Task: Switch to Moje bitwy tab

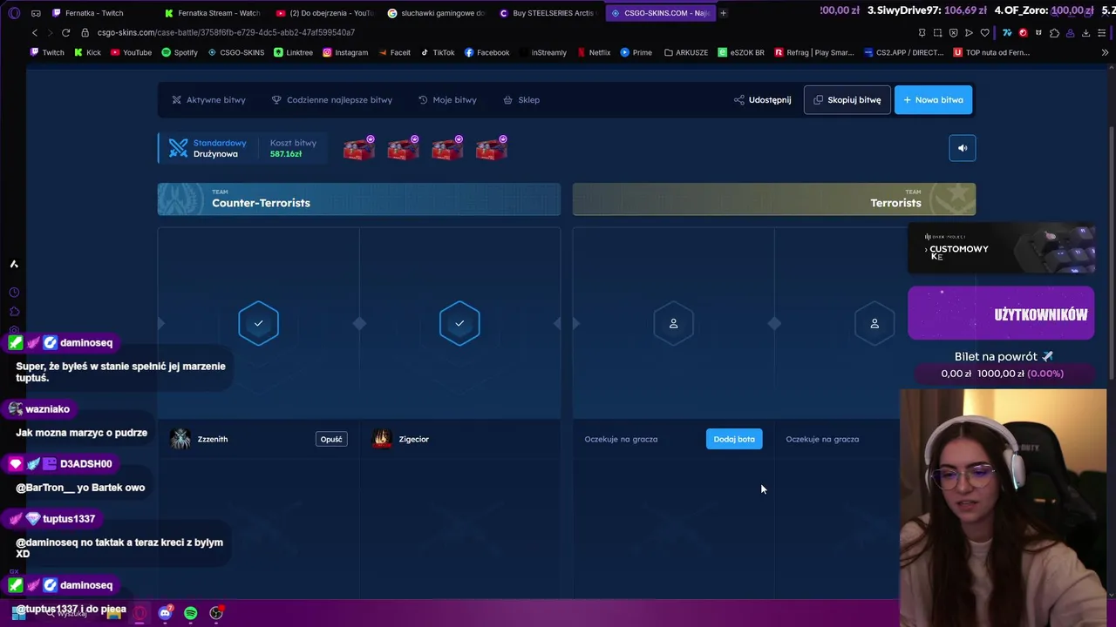Action: 447,100
